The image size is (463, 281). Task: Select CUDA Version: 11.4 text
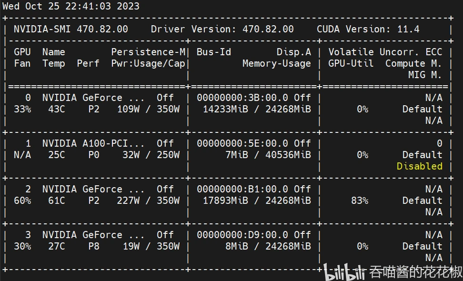(x=368, y=29)
